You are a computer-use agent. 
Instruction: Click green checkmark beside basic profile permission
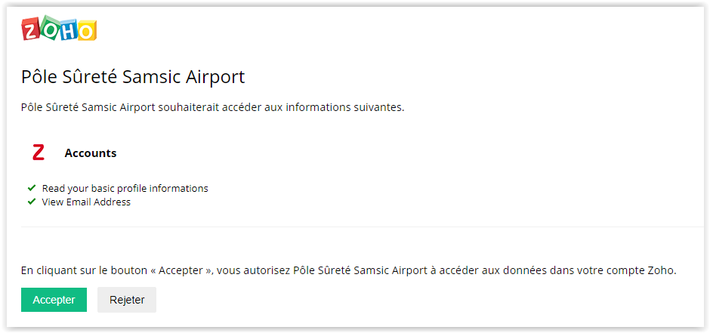coord(32,188)
